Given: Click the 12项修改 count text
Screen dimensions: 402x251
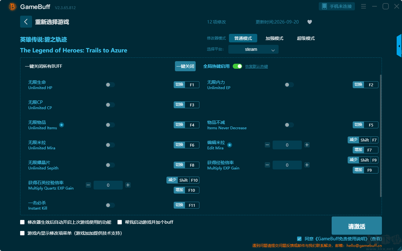Looking at the screenshot, I should (217, 22).
